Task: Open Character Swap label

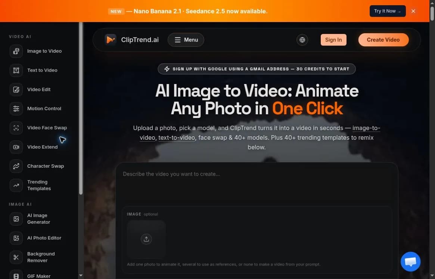Action: 46,166
